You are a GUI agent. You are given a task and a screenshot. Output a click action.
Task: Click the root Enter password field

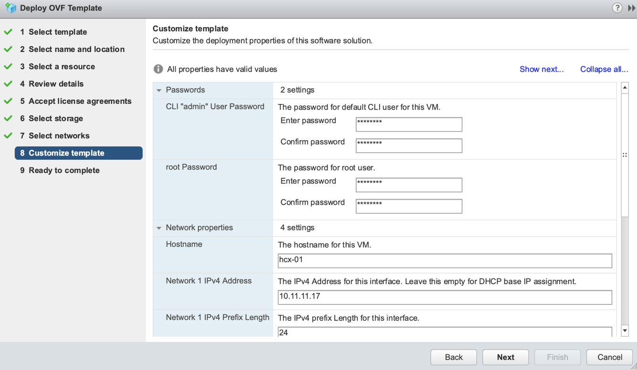tap(409, 185)
